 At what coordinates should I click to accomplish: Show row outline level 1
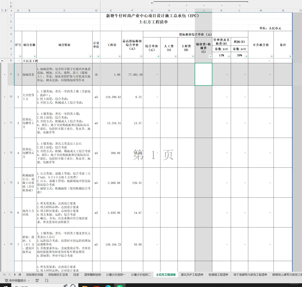2,10
